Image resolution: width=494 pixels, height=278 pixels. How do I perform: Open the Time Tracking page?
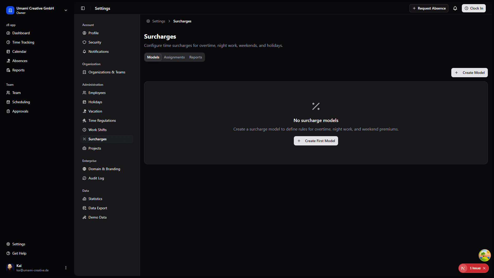pyautogui.click(x=23, y=42)
